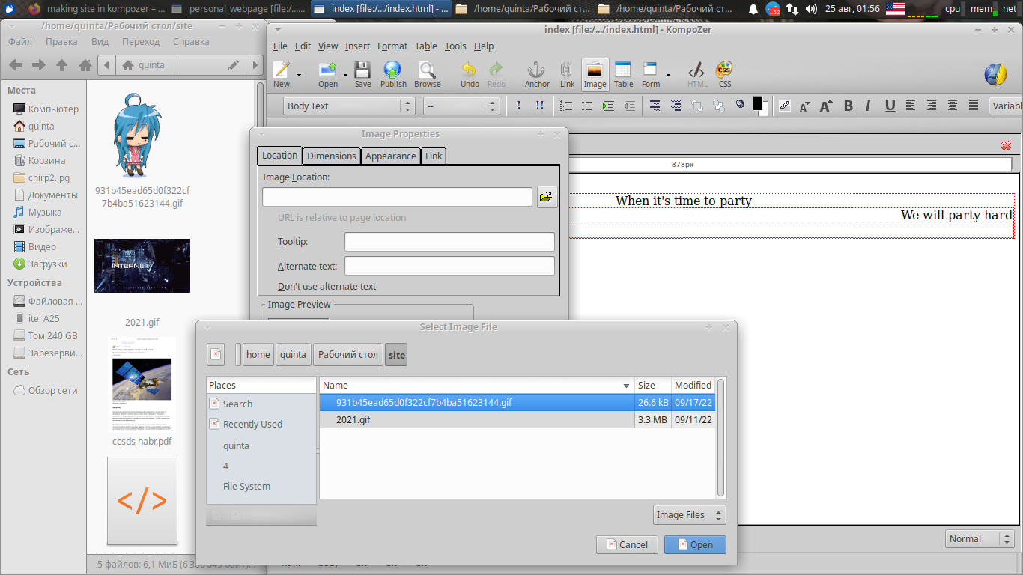
Task: Open the Image Files filter dropdown
Action: pyautogui.click(x=689, y=515)
